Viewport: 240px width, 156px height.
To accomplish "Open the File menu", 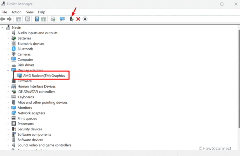I will pos(4,12).
